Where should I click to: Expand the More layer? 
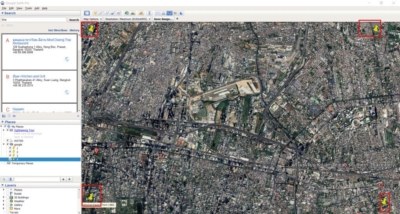coord(4,209)
